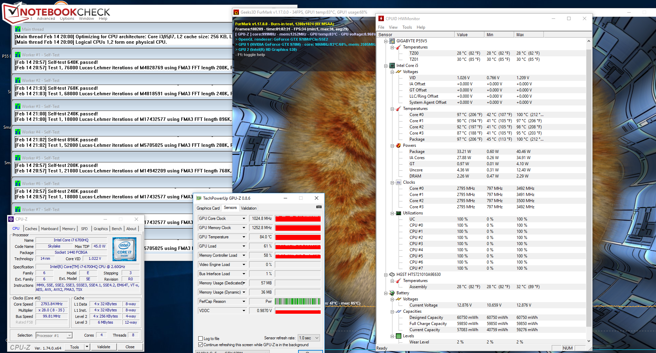Open the Prime95 Window menu

click(86, 18)
